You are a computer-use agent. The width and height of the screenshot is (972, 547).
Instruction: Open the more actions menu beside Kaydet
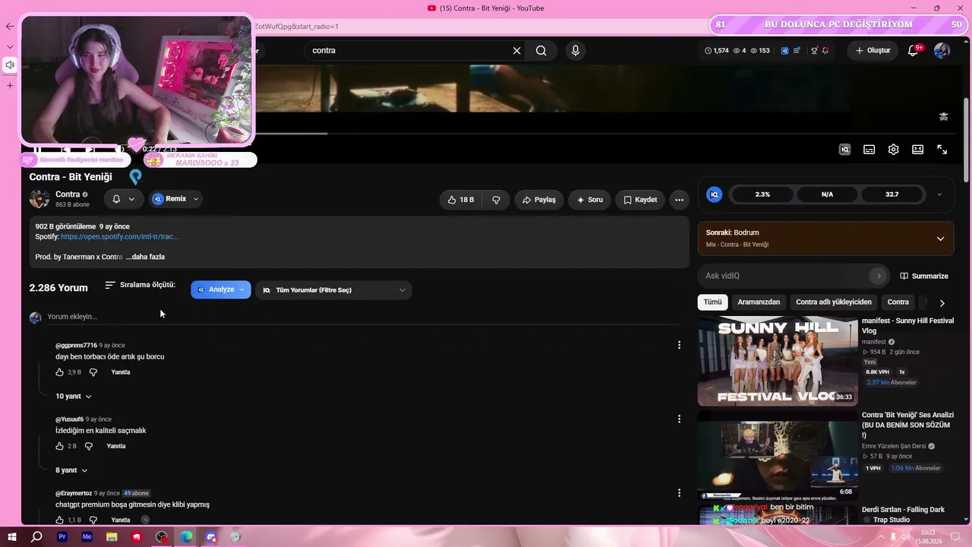pyautogui.click(x=679, y=200)
